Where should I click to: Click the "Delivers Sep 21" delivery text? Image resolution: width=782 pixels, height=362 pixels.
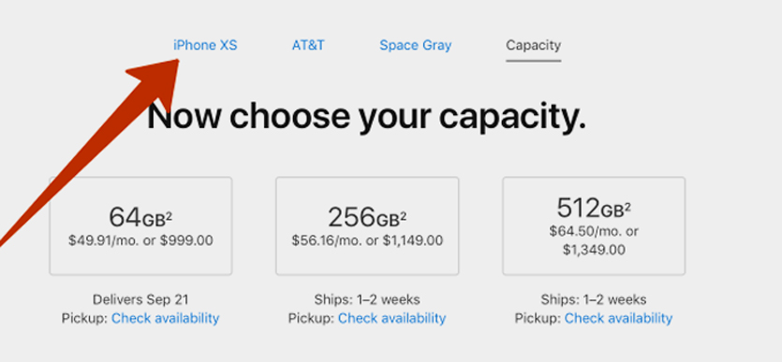pos(140,299)
